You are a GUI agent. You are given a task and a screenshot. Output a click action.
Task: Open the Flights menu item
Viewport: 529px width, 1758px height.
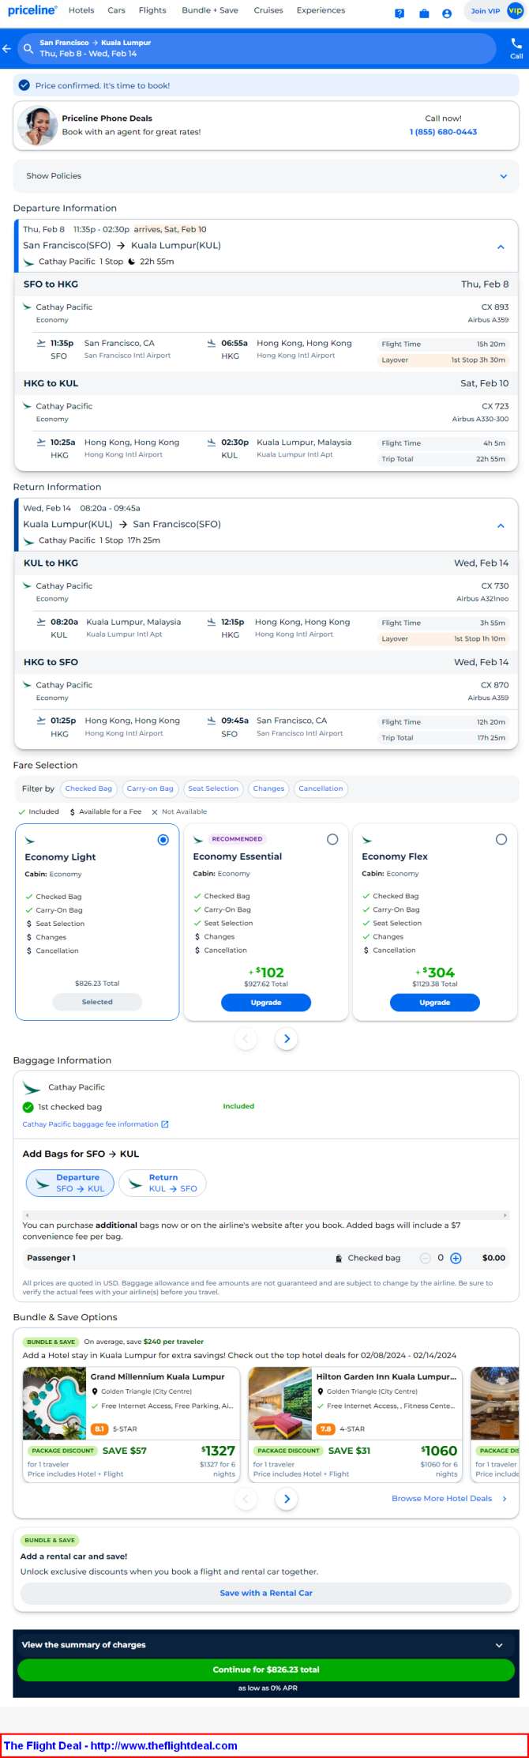[152, 10]
